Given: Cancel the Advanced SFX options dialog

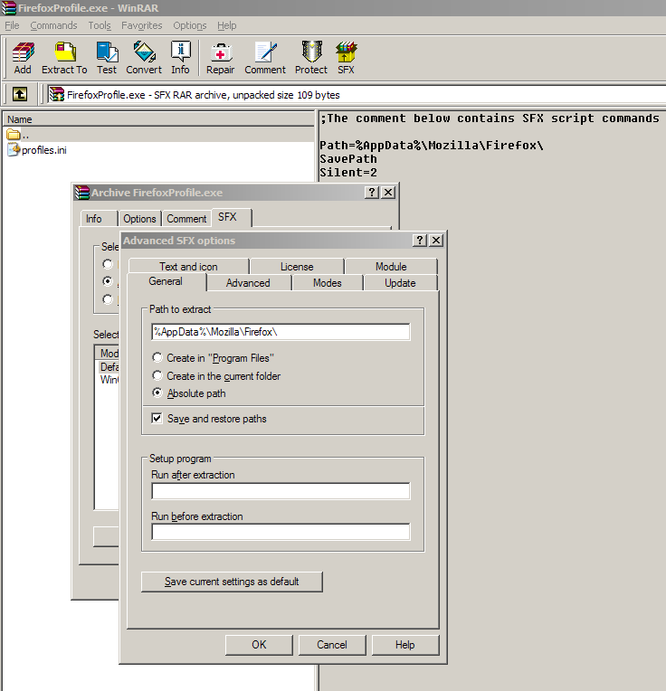Looking at the screenshot, I should click(332, 645).
